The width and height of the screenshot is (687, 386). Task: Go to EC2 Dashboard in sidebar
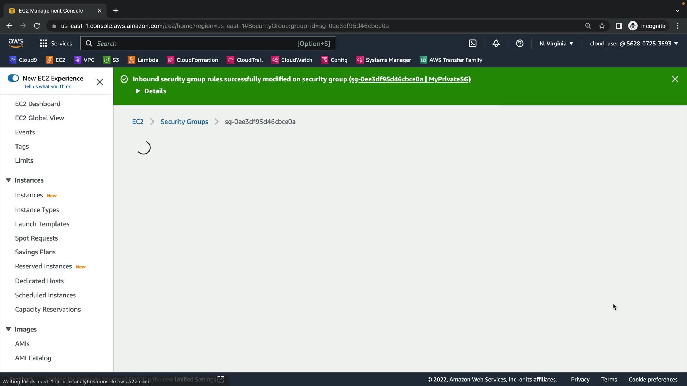(38, 104)
